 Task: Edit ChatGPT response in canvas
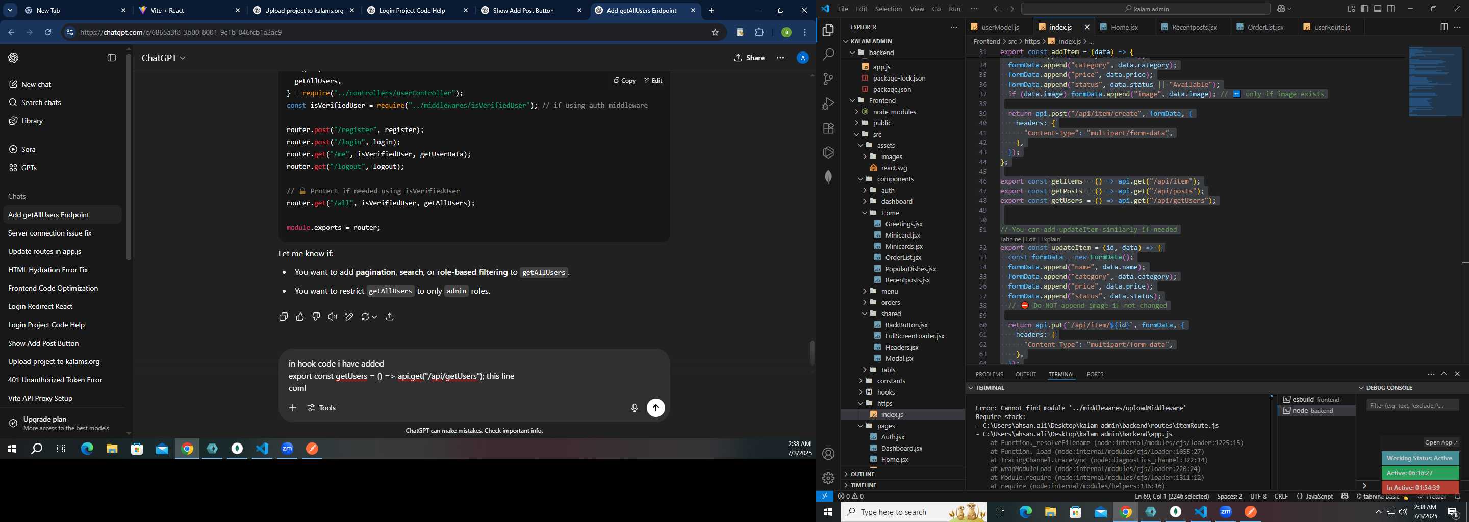[x=349, y=317]
